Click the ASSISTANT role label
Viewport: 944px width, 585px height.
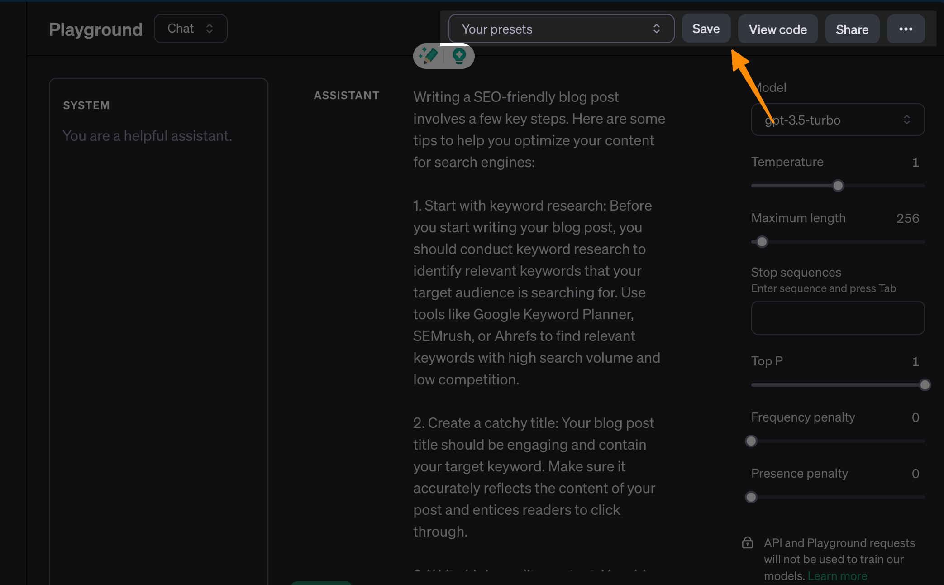coord(347,96)
